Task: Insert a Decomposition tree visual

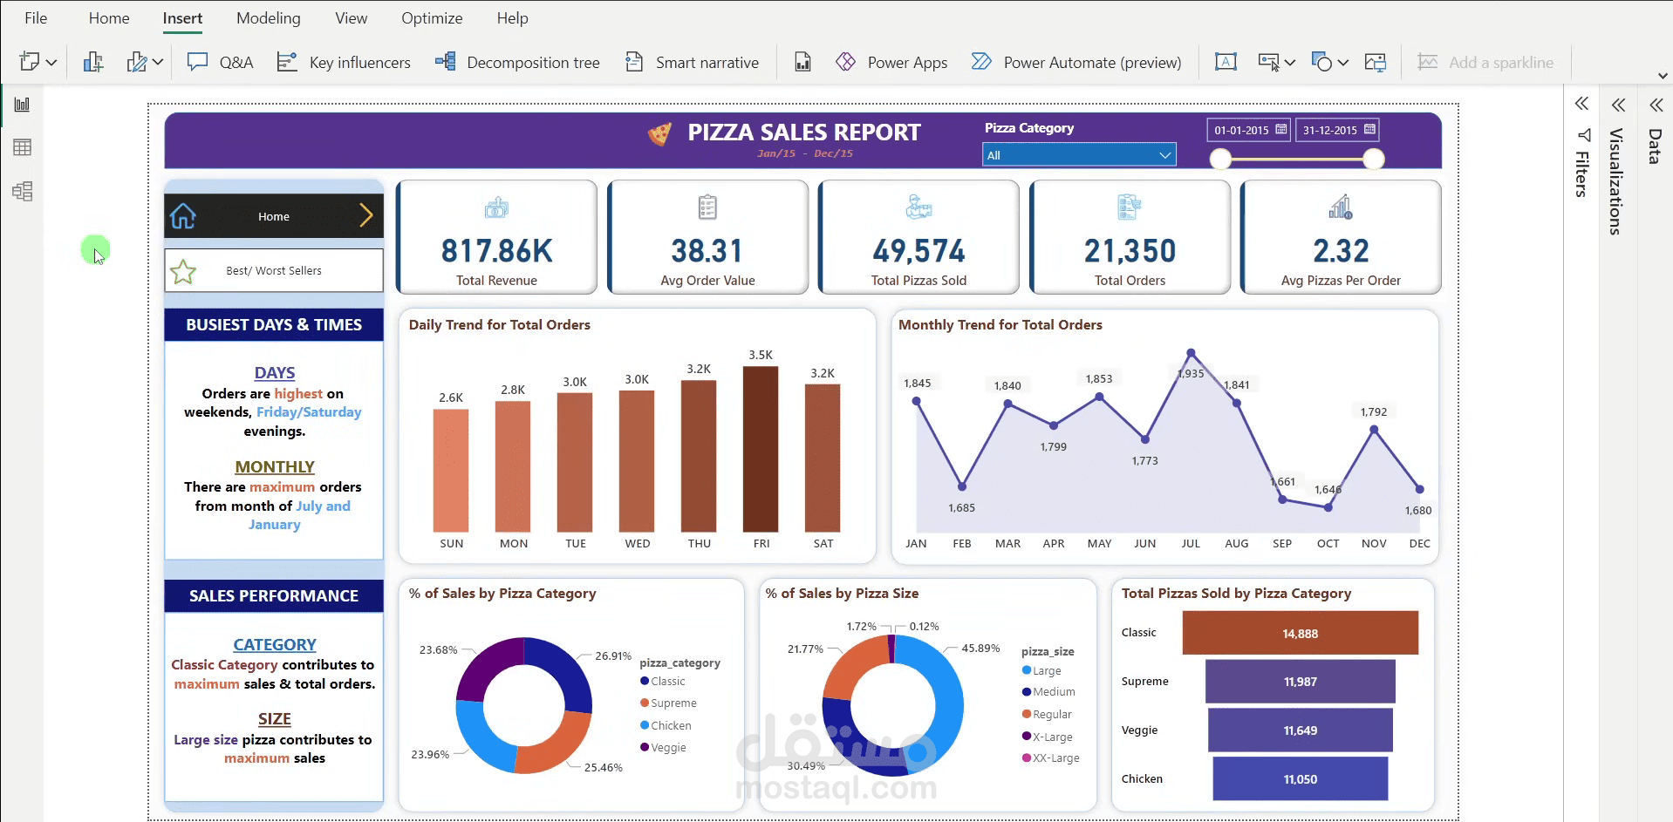Action: (x=517, y=62)
